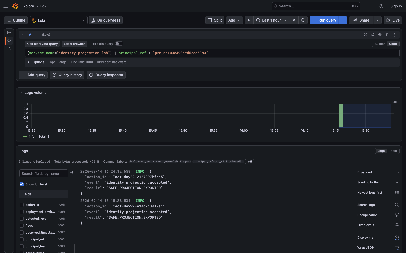Toggle Explain query switch
The height and width of the screenshot is (253, 406).
119,44
